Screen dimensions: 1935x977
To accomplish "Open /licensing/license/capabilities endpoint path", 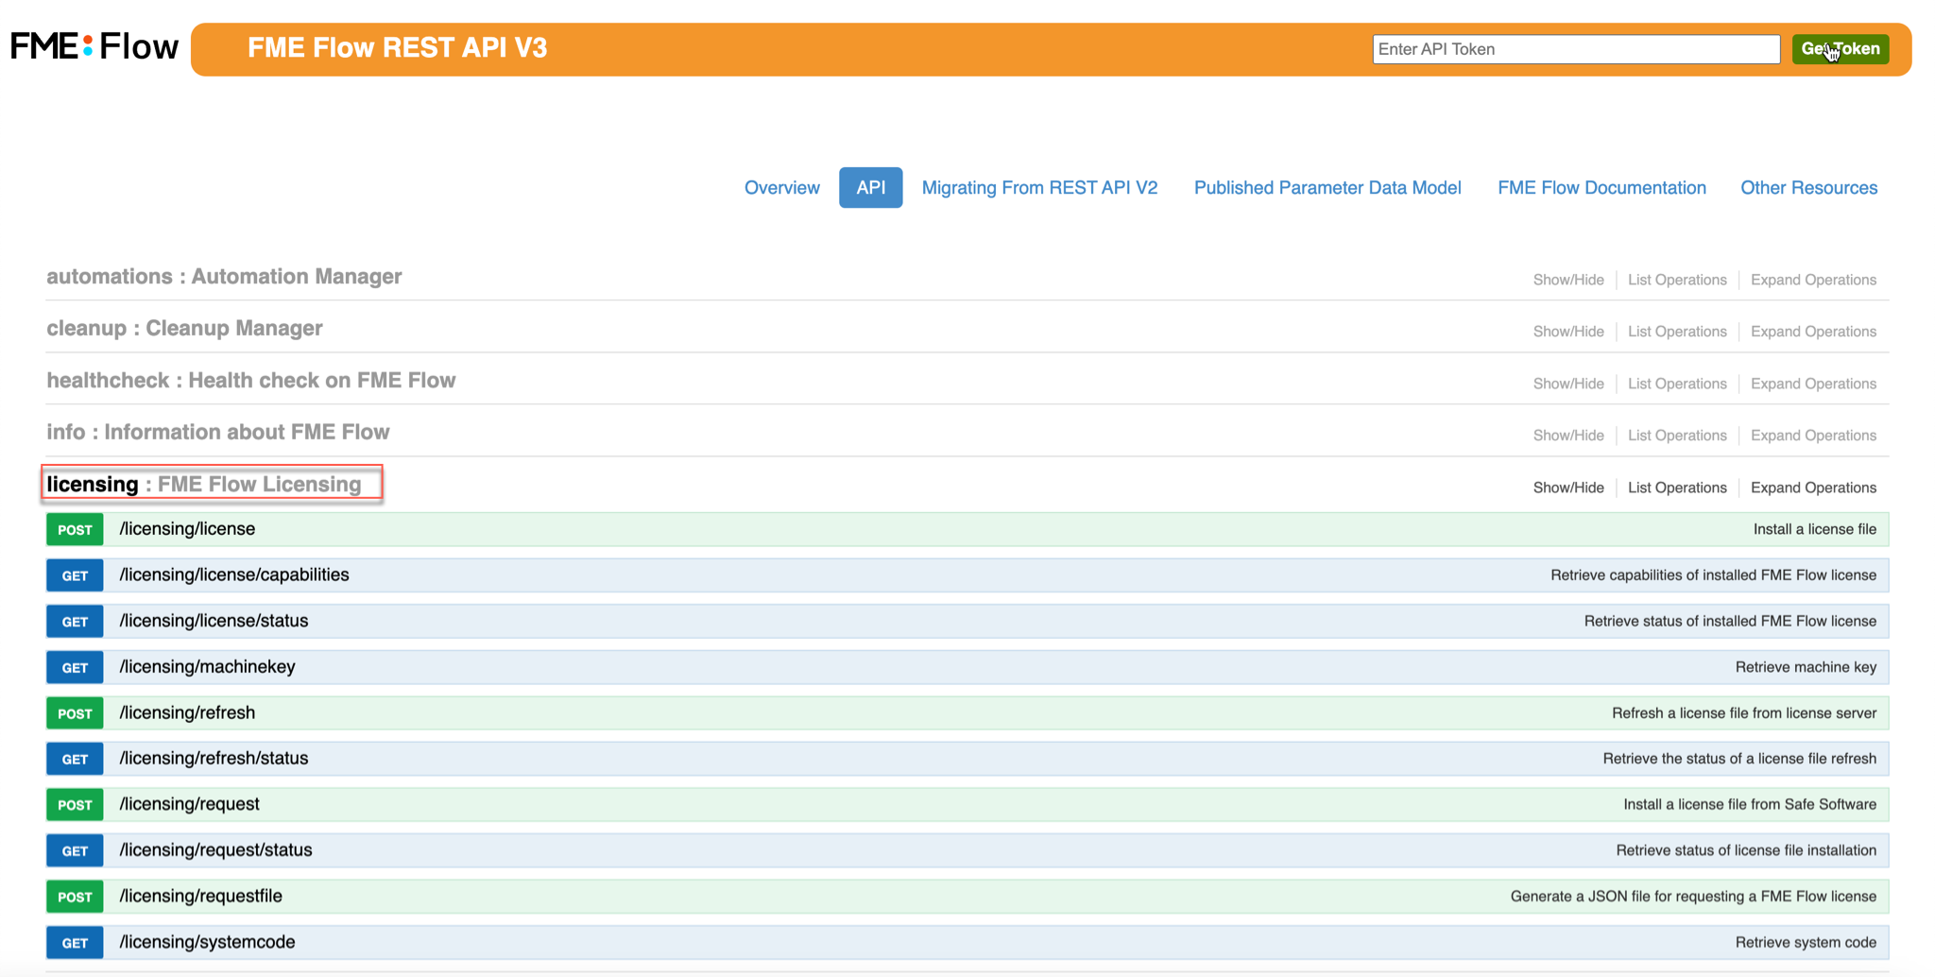I will [x=234, y=575].
